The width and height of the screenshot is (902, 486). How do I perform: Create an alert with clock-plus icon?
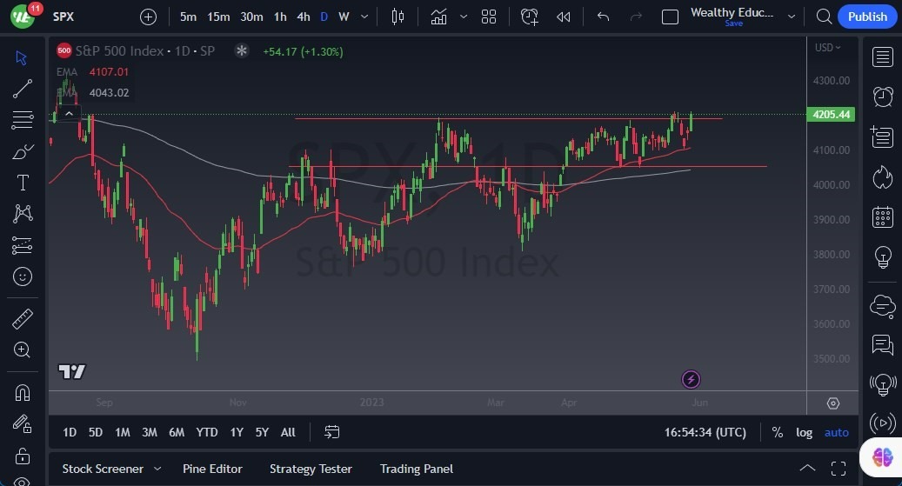point(529,17)
